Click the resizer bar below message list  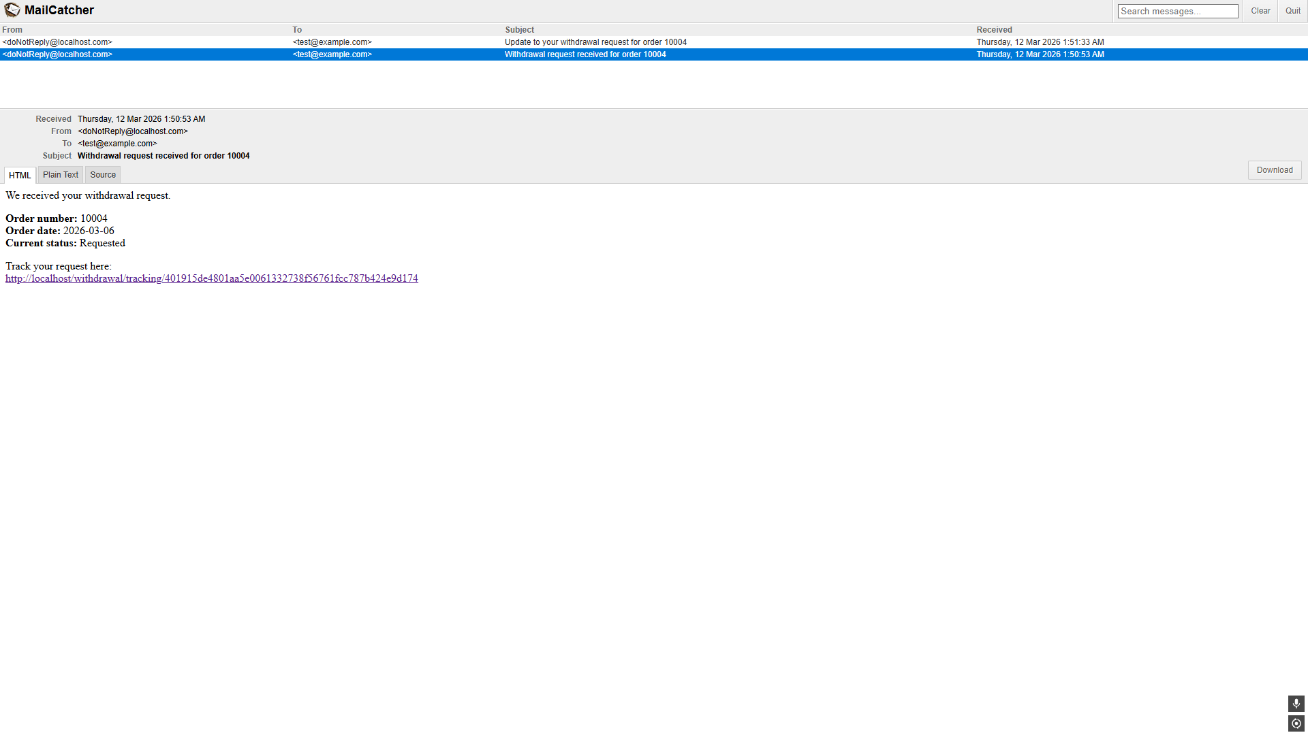(x=654, y=109)
